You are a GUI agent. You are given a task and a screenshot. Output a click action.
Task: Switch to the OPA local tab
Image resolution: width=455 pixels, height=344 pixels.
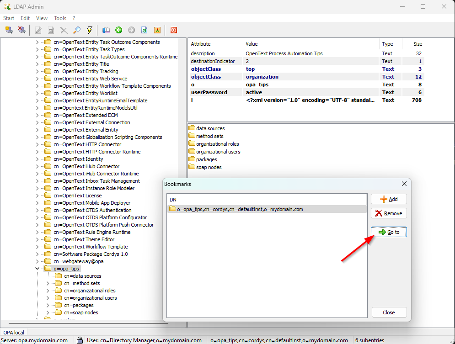click(14, 332)
